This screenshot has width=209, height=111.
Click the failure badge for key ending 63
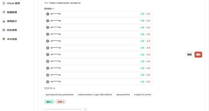pyautogui.click(x=148, y=61)
